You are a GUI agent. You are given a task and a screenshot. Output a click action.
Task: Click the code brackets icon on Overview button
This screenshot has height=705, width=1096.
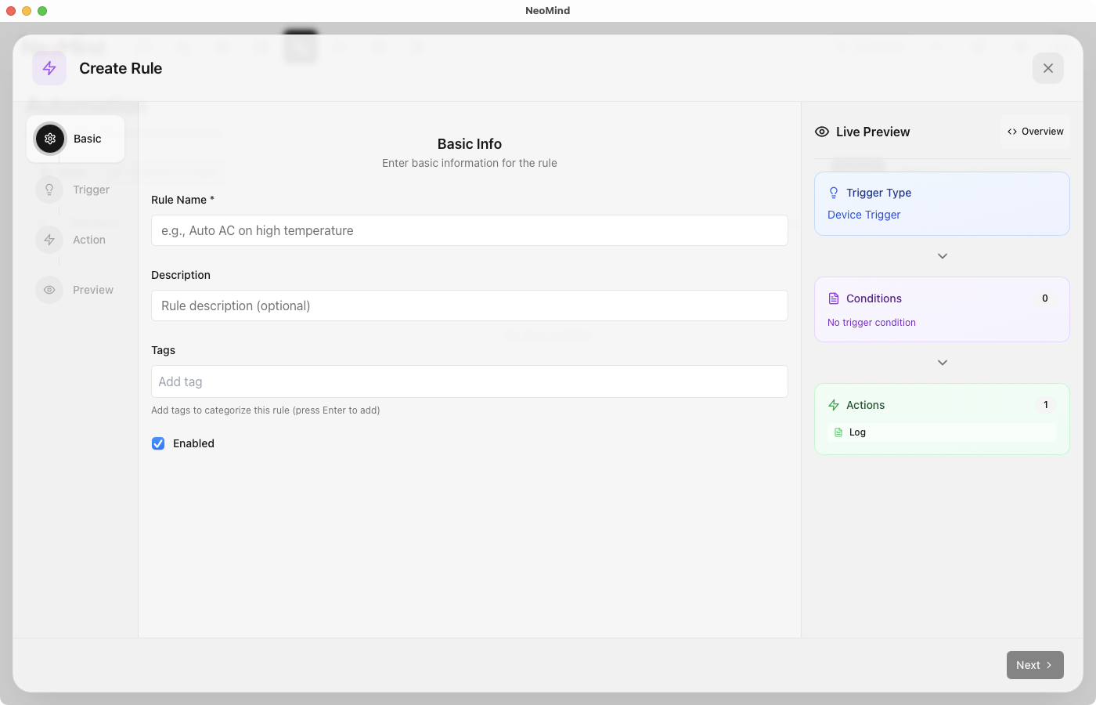[1011, 131]
